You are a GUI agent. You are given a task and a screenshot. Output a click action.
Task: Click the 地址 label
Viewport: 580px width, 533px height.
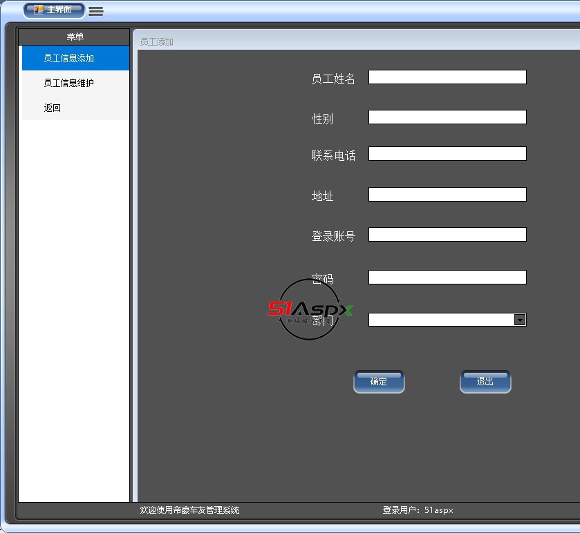point(322,196)
